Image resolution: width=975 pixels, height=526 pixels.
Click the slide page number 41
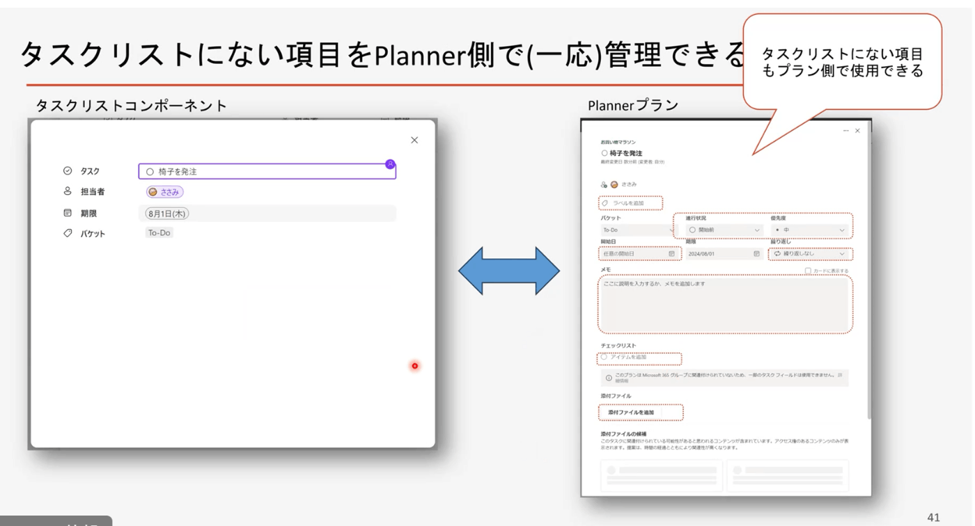[934, 517]
